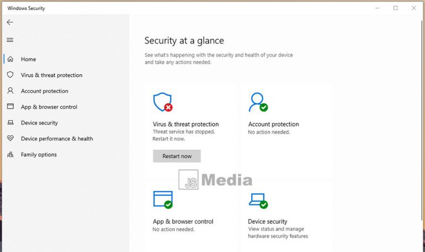
Task: Expand the hamburger navigation menu
Action: tap(10, 40)
